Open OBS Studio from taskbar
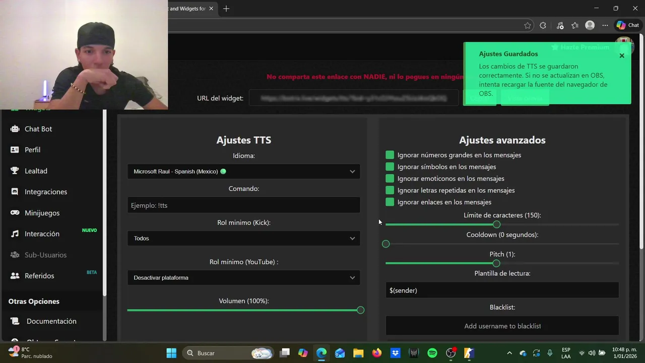This screenshot has width=645, height=363. click(451, 353)
